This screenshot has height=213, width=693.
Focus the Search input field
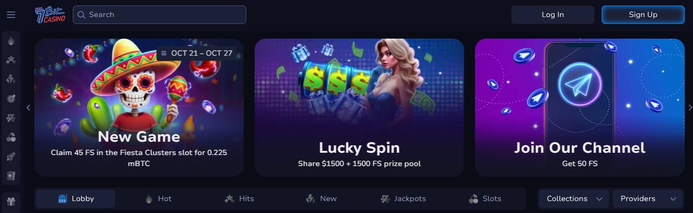tap(160, 15)
